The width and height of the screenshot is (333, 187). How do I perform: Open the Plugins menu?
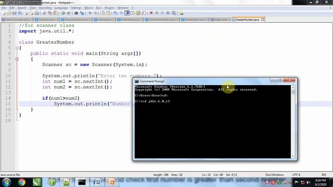[x=110, y=8]
